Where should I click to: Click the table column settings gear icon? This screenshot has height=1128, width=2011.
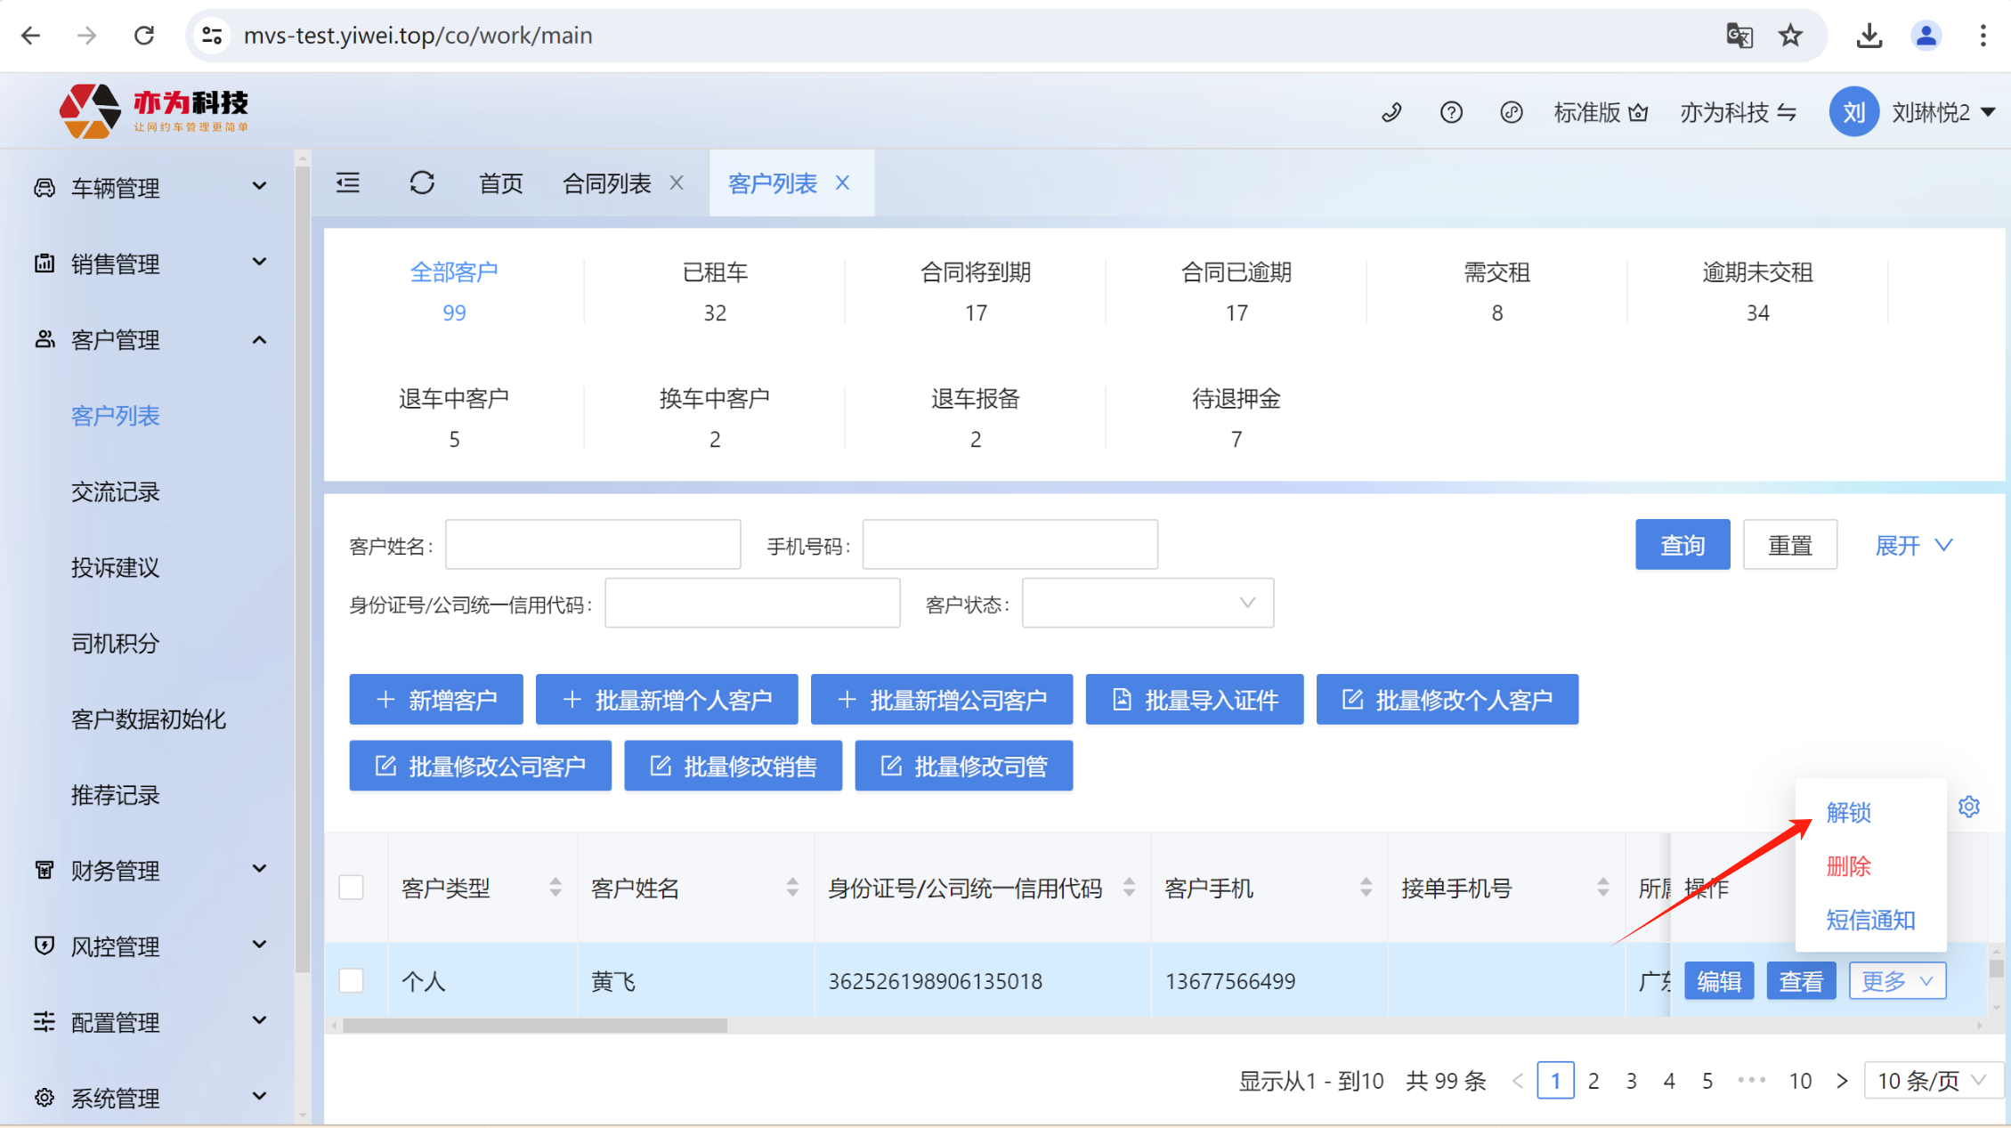pos(1968,807)
